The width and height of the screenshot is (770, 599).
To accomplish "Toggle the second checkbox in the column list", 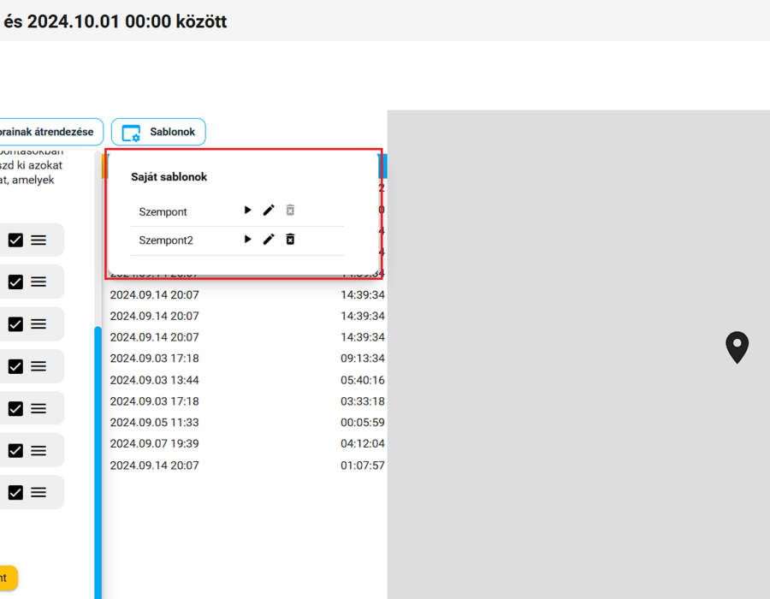I will click(x=15, y=282).
